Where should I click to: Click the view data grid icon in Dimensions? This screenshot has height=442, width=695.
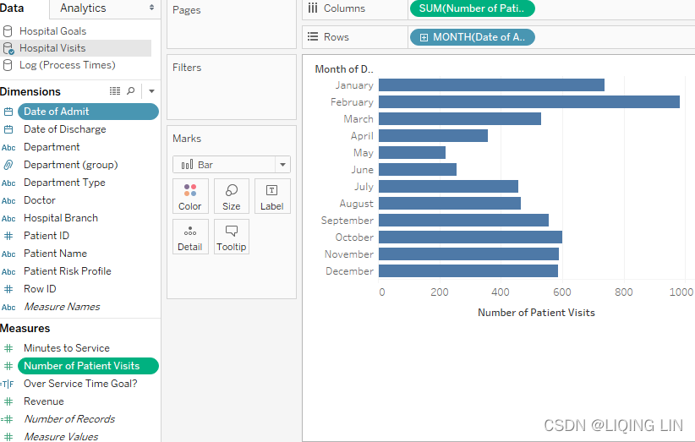115,90
